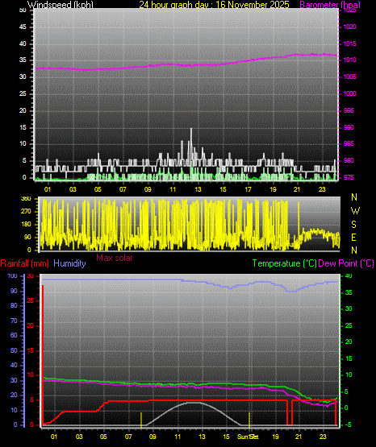Select the 270 wind direction axis value
Screen dimensions: 376x447
click(26, 212)
